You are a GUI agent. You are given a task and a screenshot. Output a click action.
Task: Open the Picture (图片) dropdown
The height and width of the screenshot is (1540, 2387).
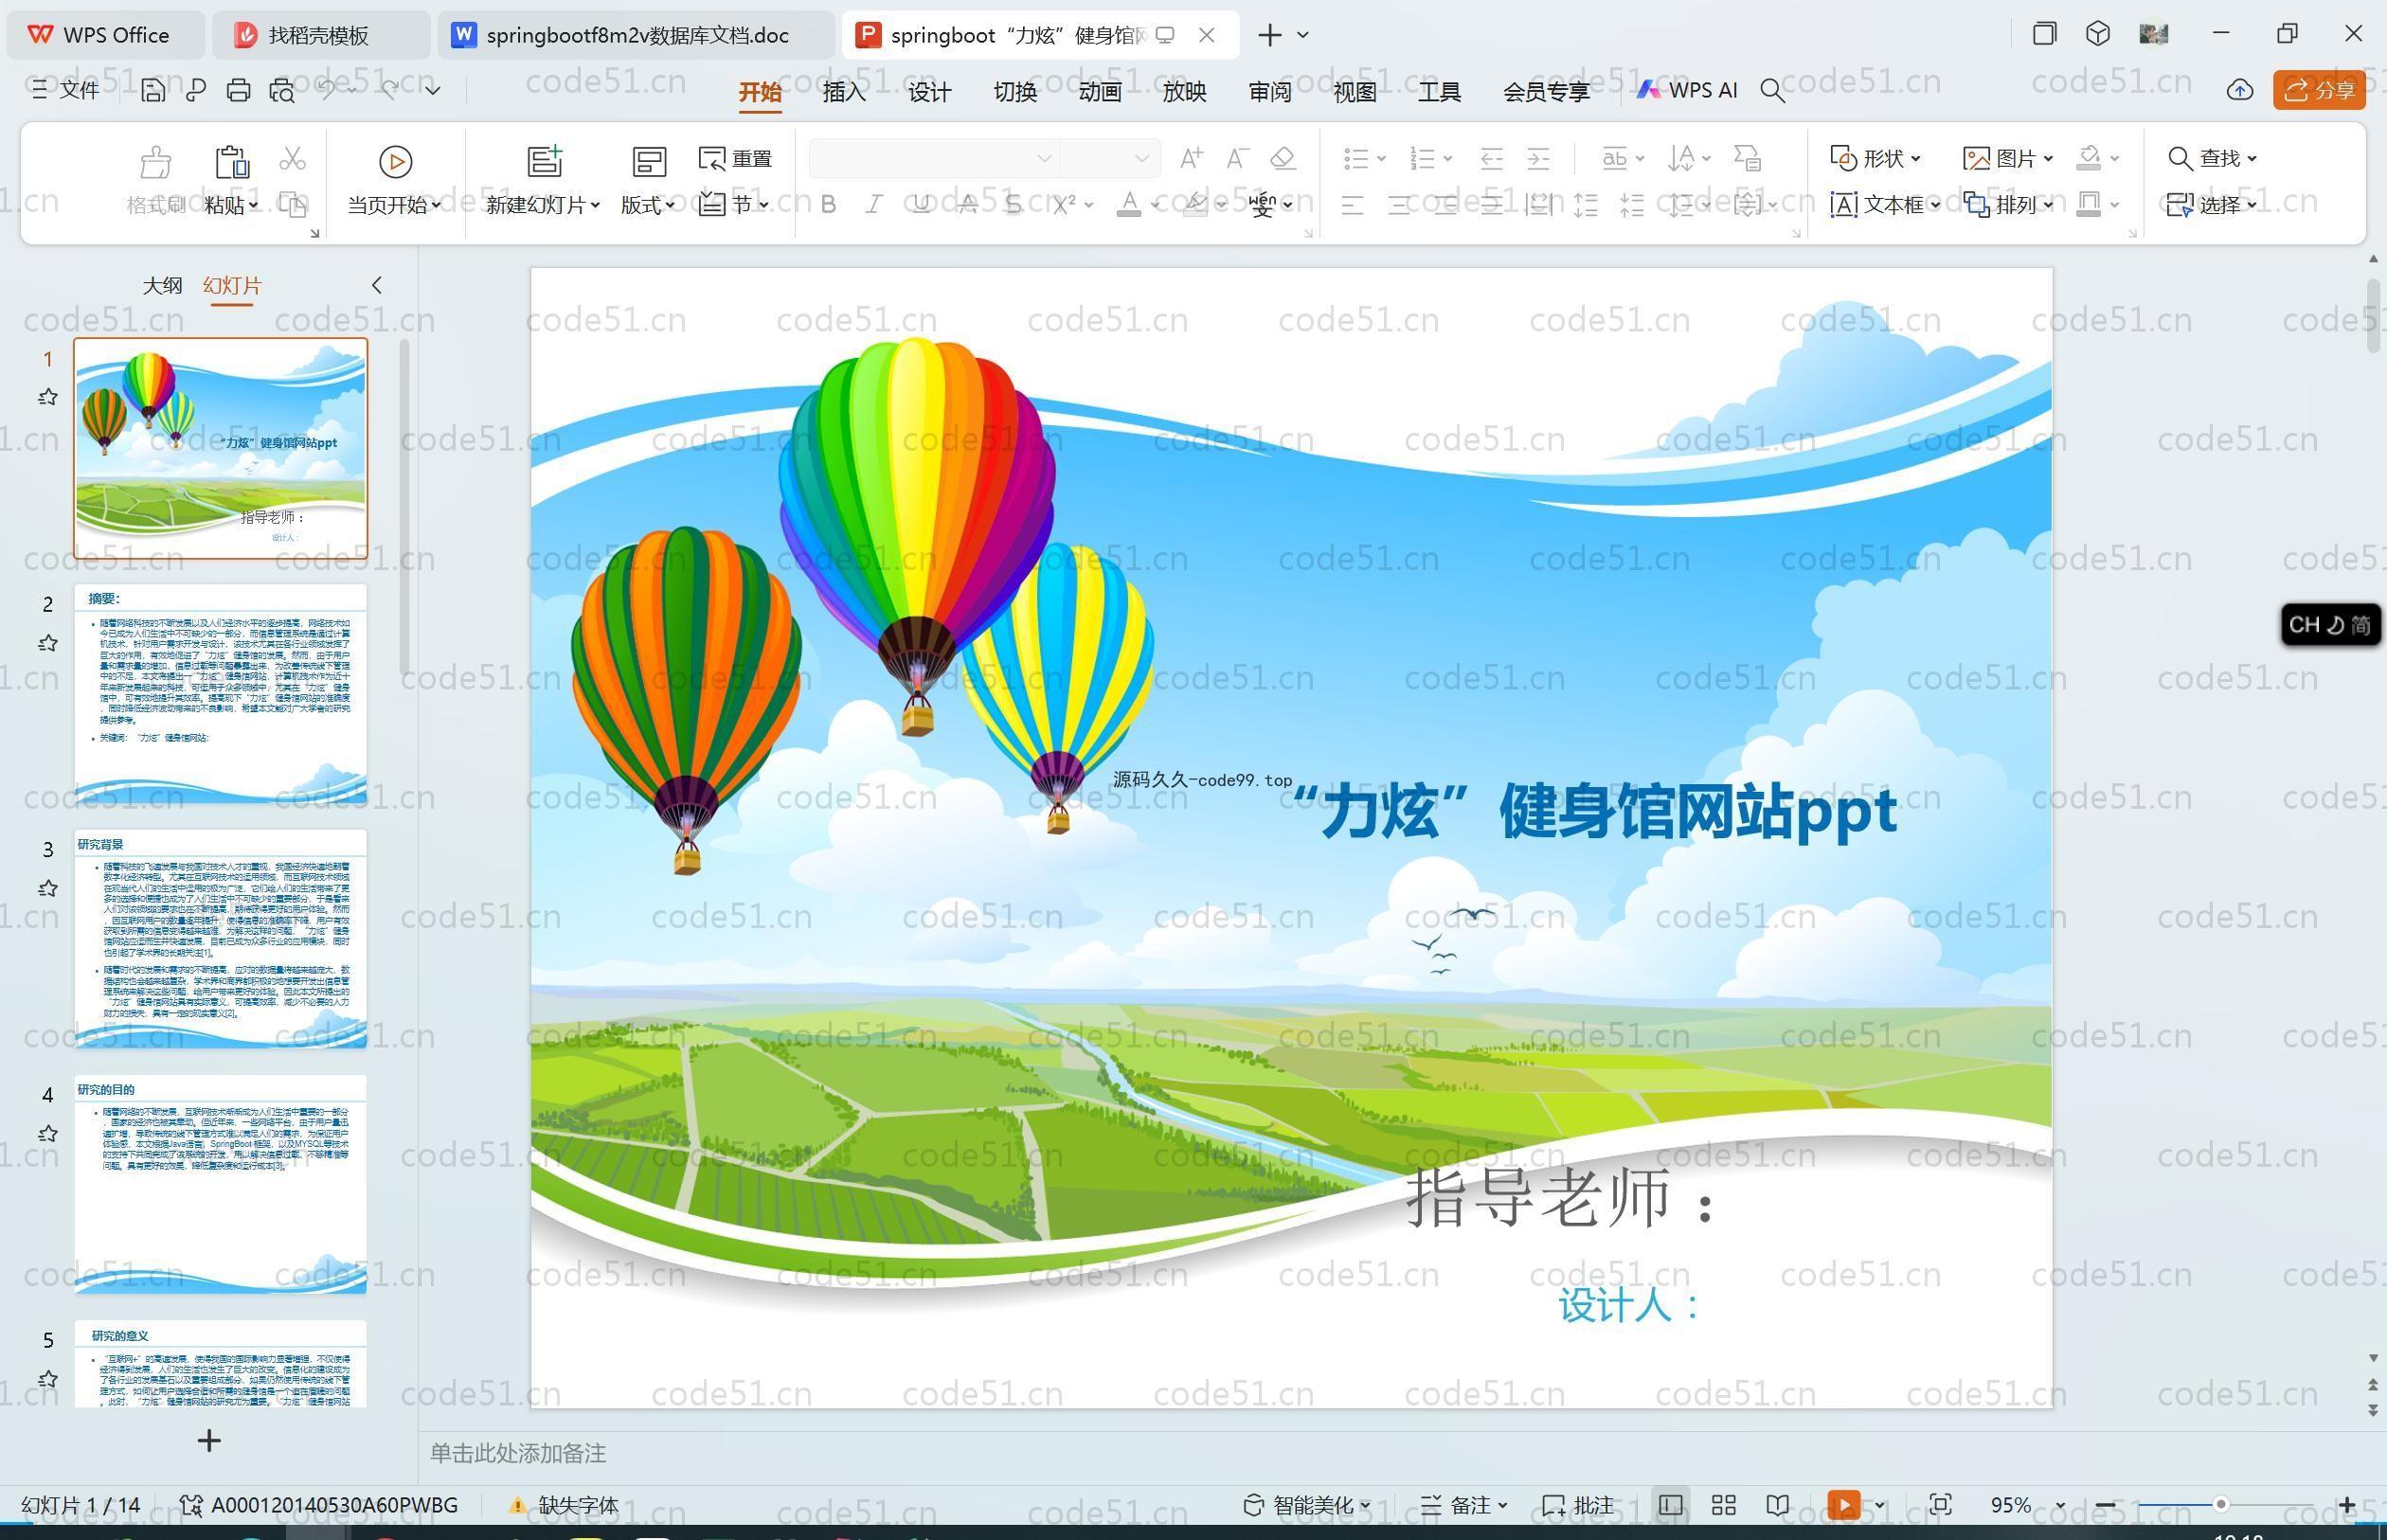point(2007,159)
